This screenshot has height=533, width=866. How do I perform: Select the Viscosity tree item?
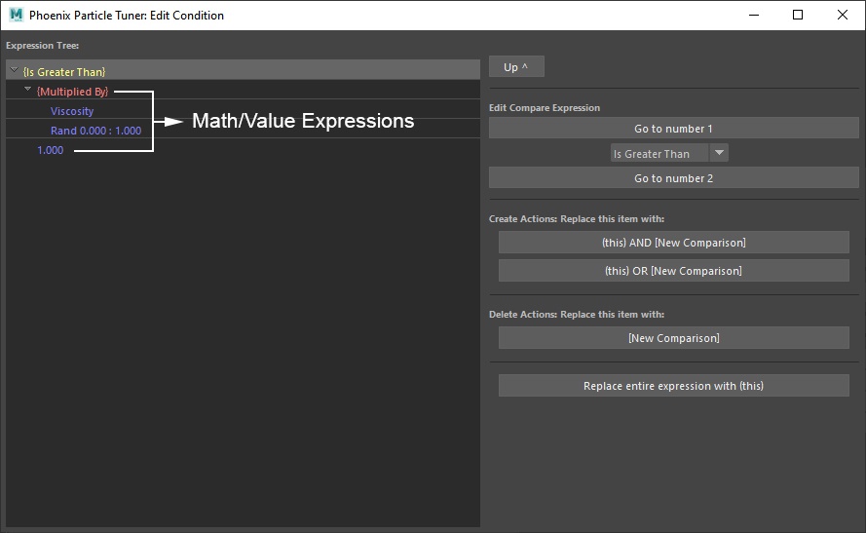tap(72, 111)
